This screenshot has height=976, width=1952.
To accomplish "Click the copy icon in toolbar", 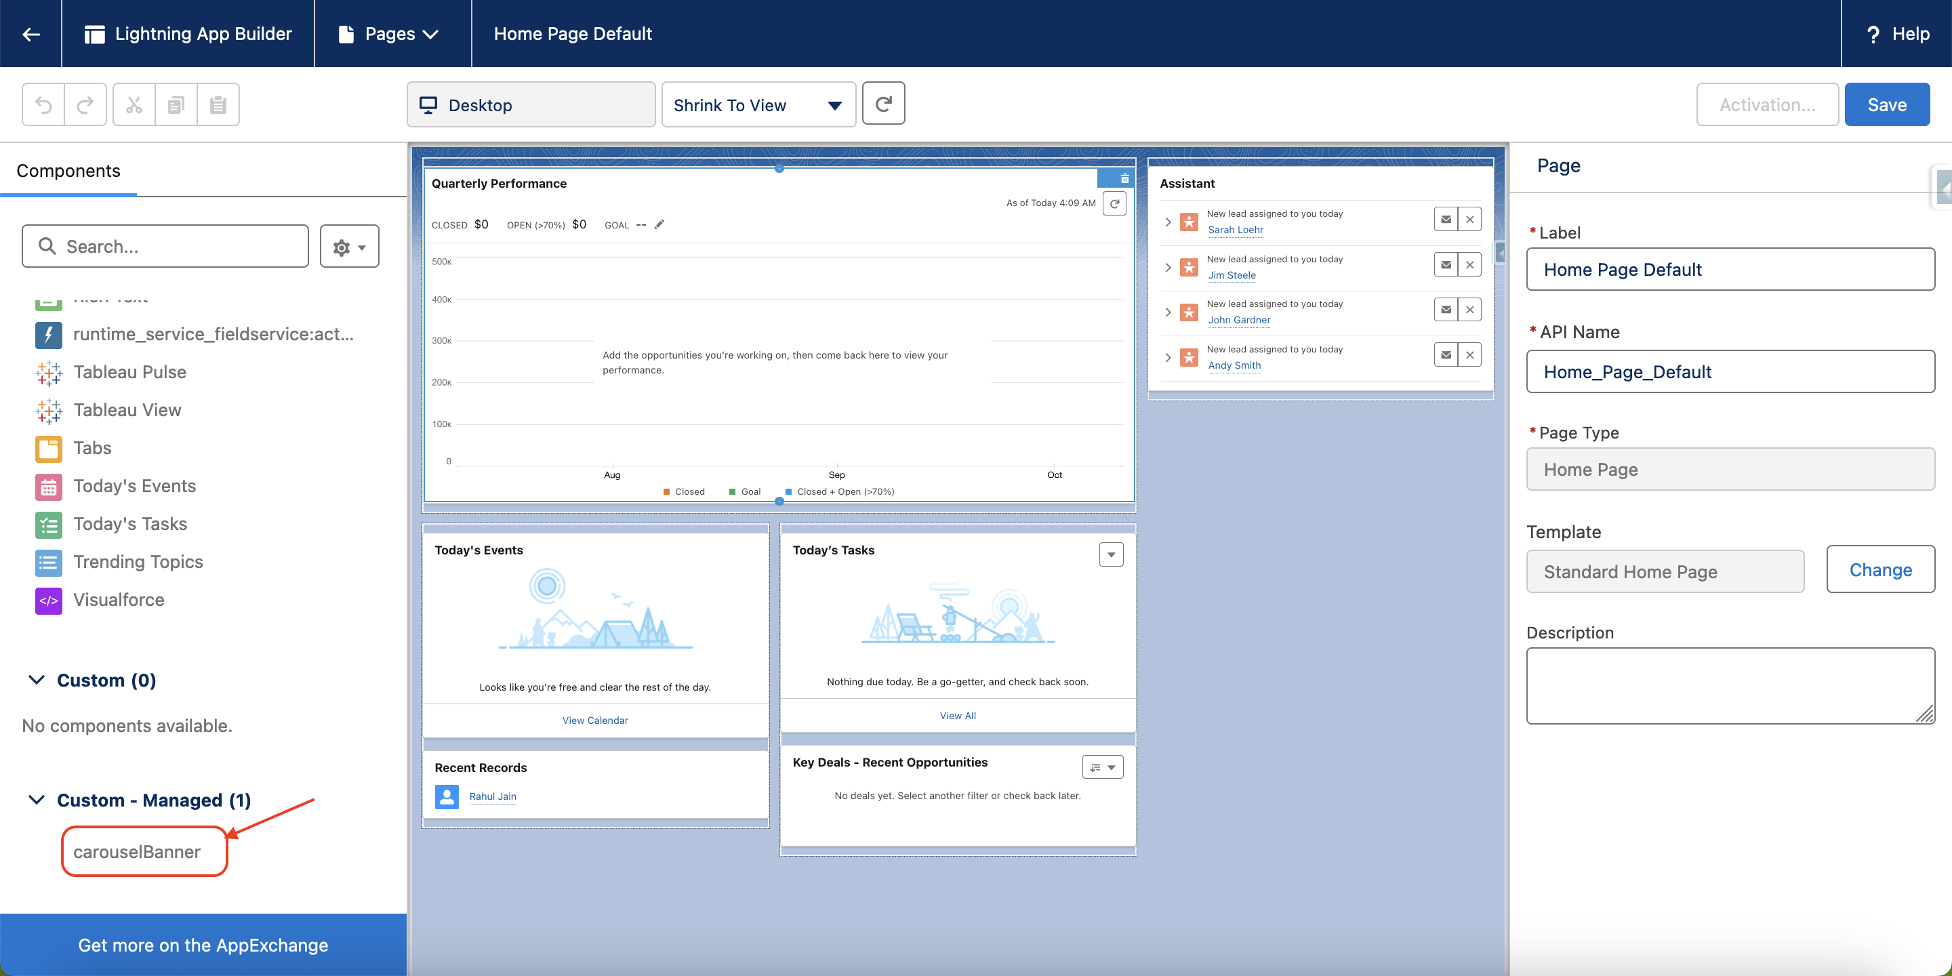I will click(176, 104).
